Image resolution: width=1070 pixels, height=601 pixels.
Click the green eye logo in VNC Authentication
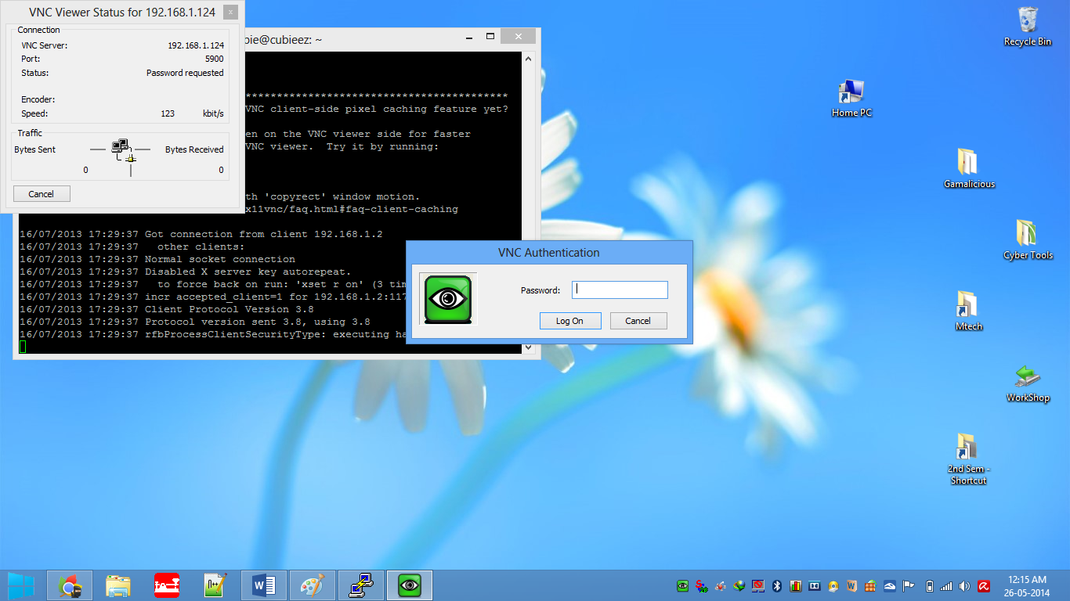click(x=447, y=299)
